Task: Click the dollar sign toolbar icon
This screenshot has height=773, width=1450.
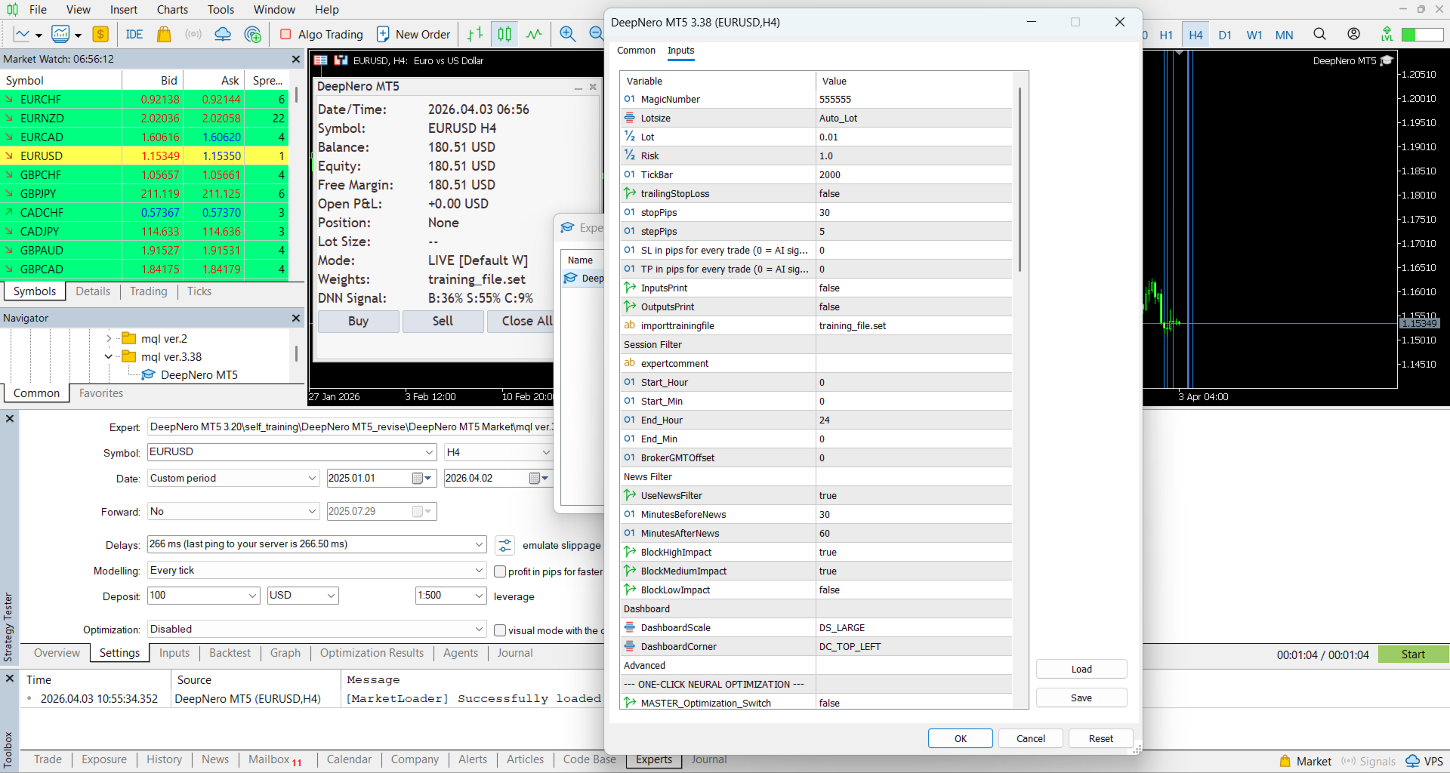Action: (x=100, y=34)
